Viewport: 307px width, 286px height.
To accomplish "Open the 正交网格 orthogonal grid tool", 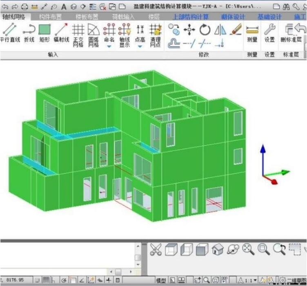I will 78,35.
